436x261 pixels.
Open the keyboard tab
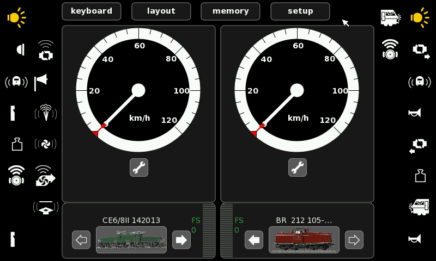[x=92, y=11]
